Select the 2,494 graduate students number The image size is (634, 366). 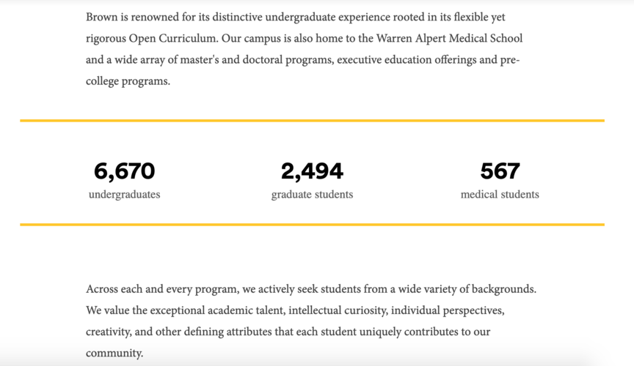pyautogui.click(x=312, y=171)
